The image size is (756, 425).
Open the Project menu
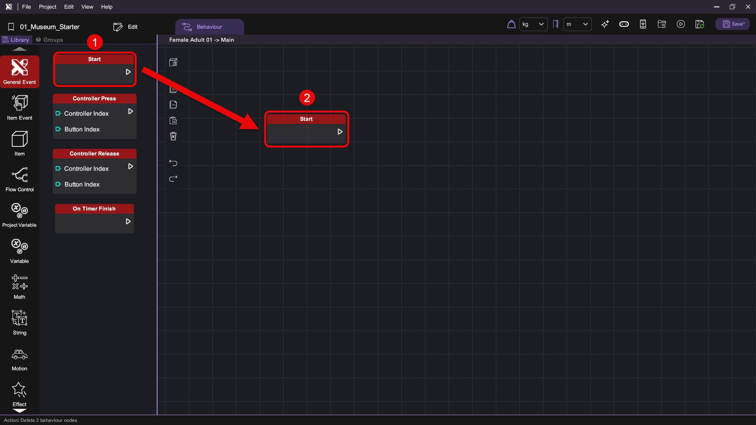(47, 7)
